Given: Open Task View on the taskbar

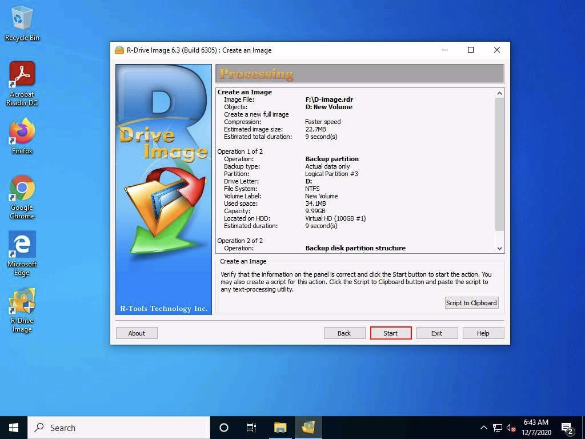Looking at the screenshot, I should [251, 428].
